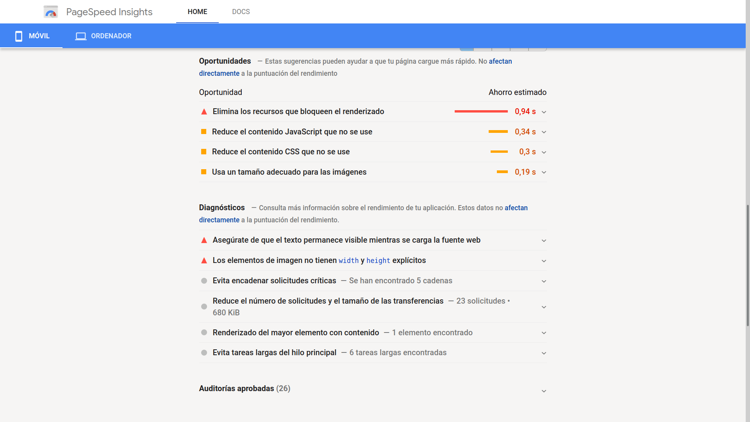Expand request count and transfer size chevron
The width and height of the screenshot is (750, 422).
click(544, 307)
